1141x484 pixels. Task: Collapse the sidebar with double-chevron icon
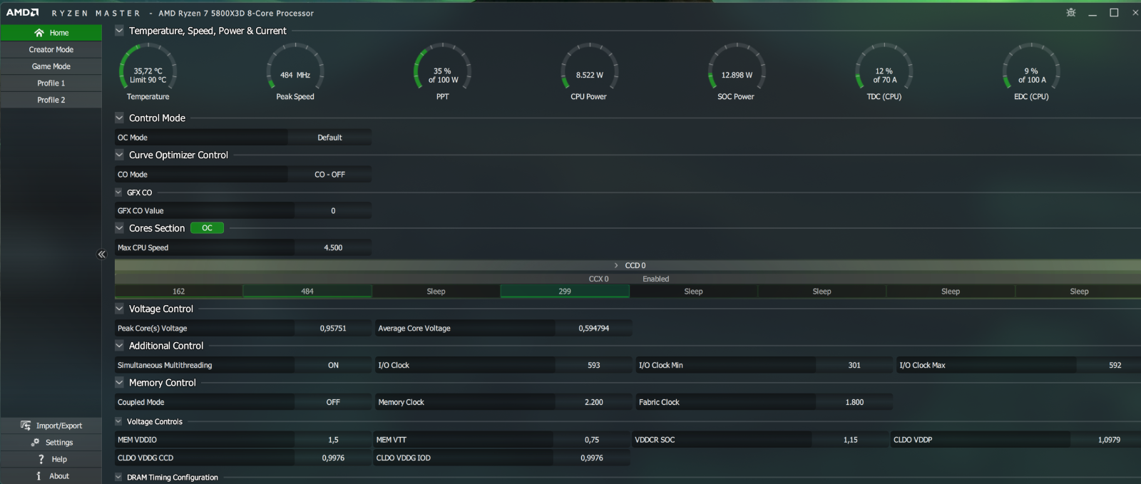click(x=101, y=254)
